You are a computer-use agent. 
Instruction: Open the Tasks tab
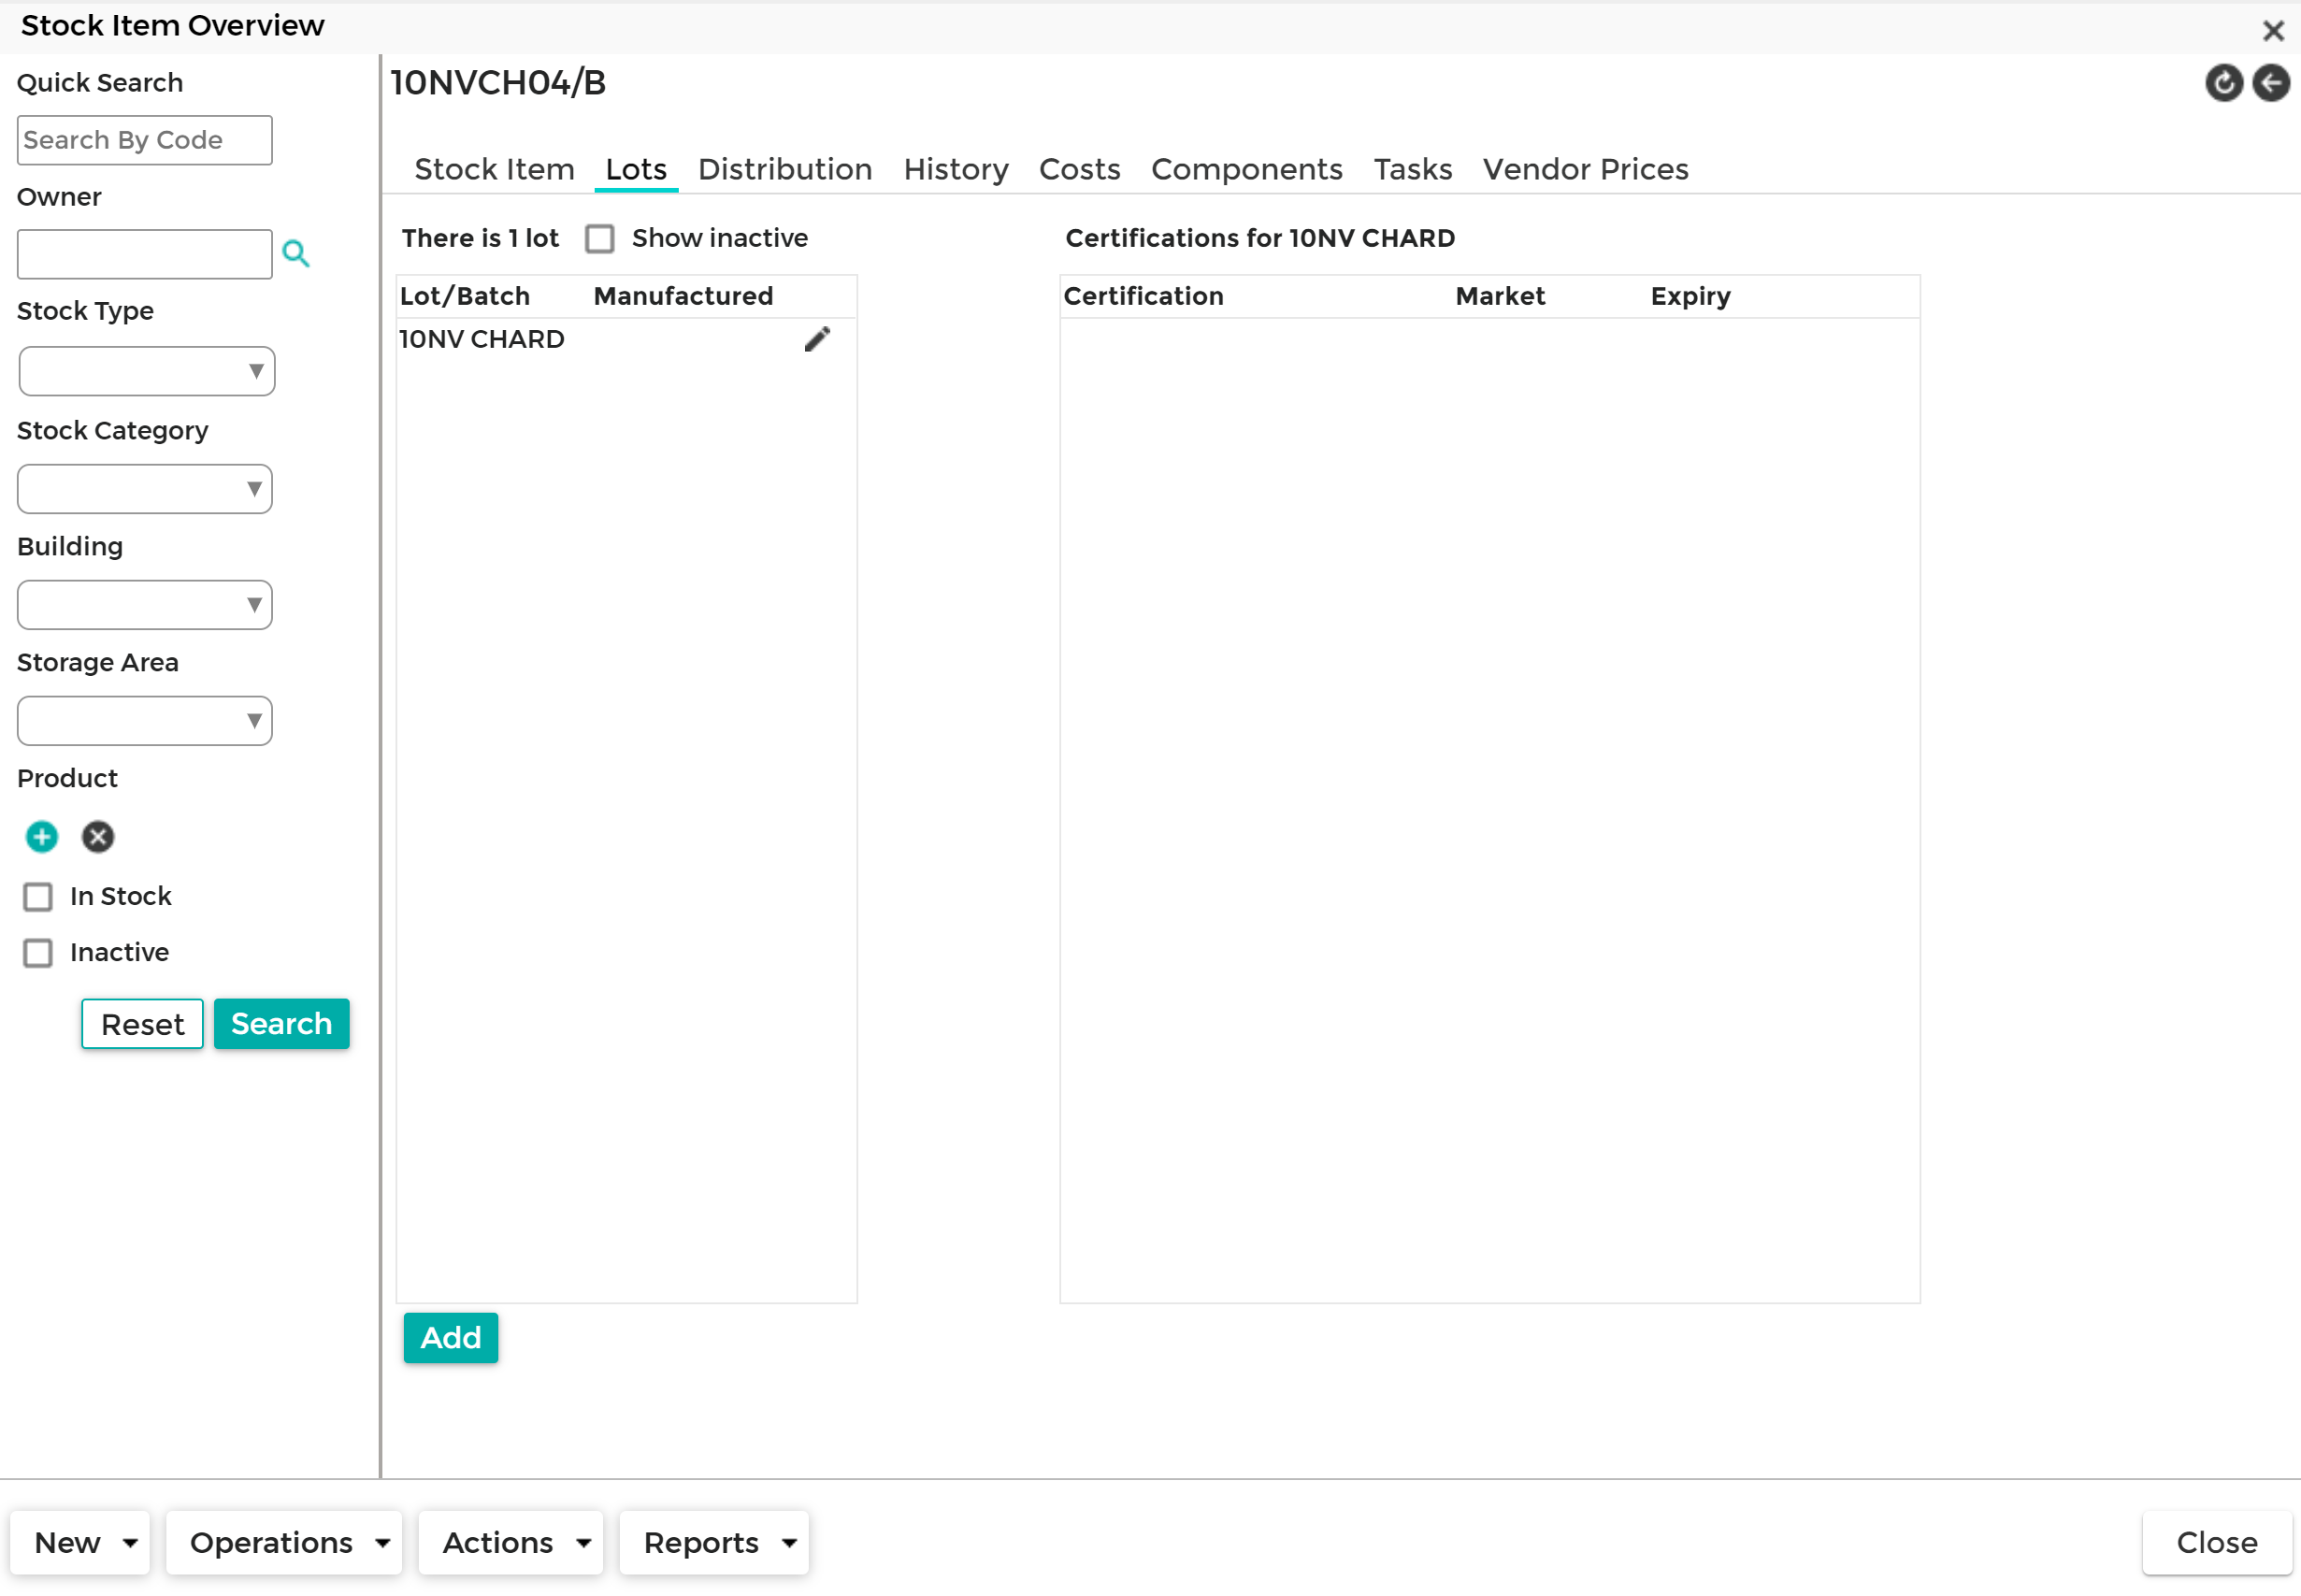(1413, 169)
